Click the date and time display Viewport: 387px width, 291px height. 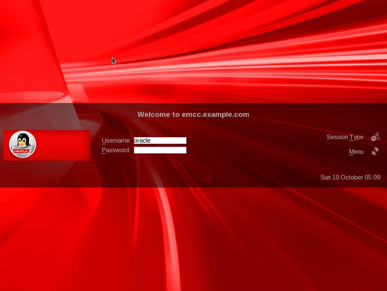tap(349, 176)
